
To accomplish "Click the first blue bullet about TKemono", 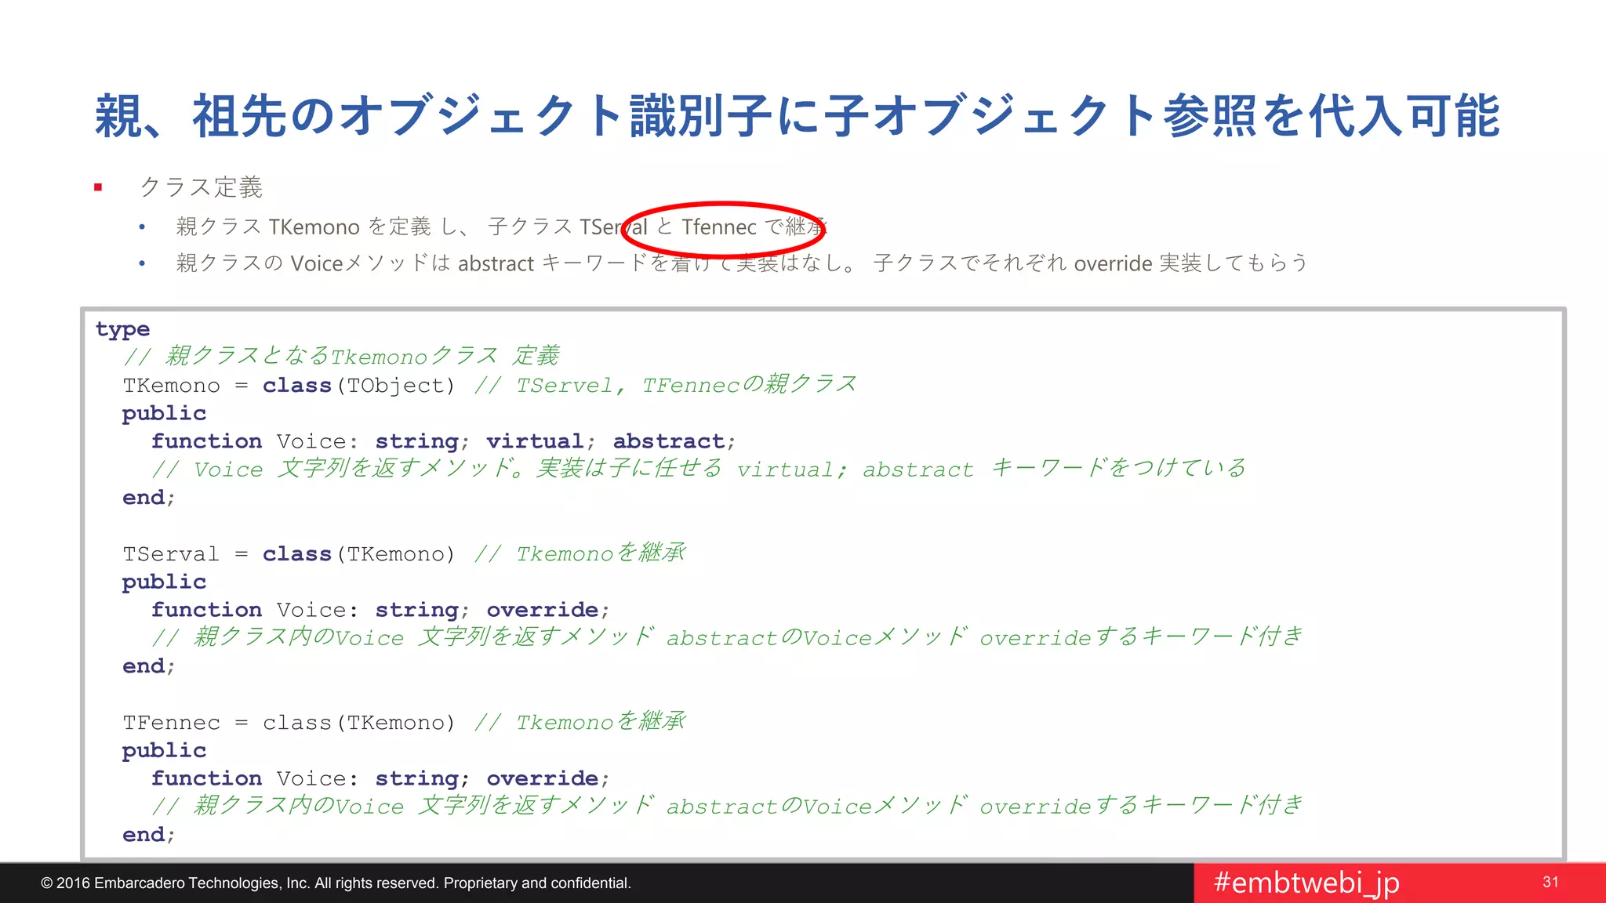I will 142,227.
